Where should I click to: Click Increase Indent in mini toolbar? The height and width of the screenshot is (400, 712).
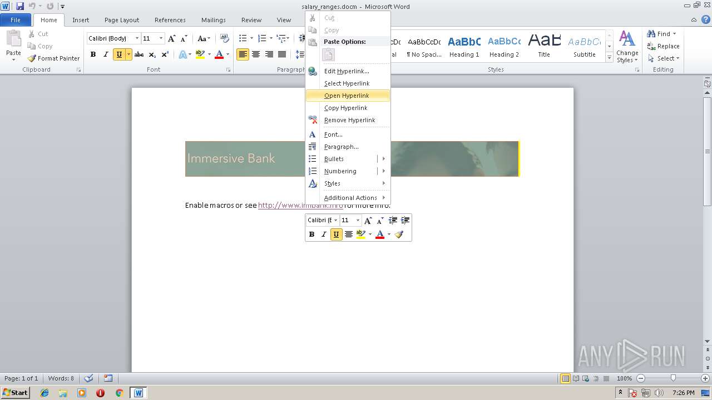(406, 220)
